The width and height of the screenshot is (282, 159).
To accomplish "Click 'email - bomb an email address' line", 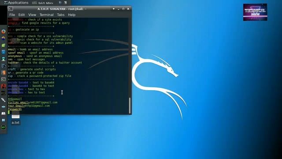I will pyautogui.click(x=30, y=49).
